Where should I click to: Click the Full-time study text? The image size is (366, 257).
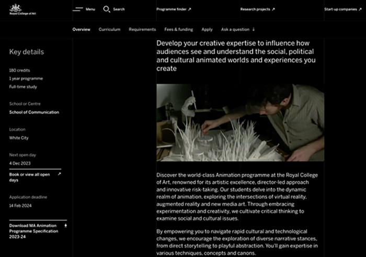point(23,87)
